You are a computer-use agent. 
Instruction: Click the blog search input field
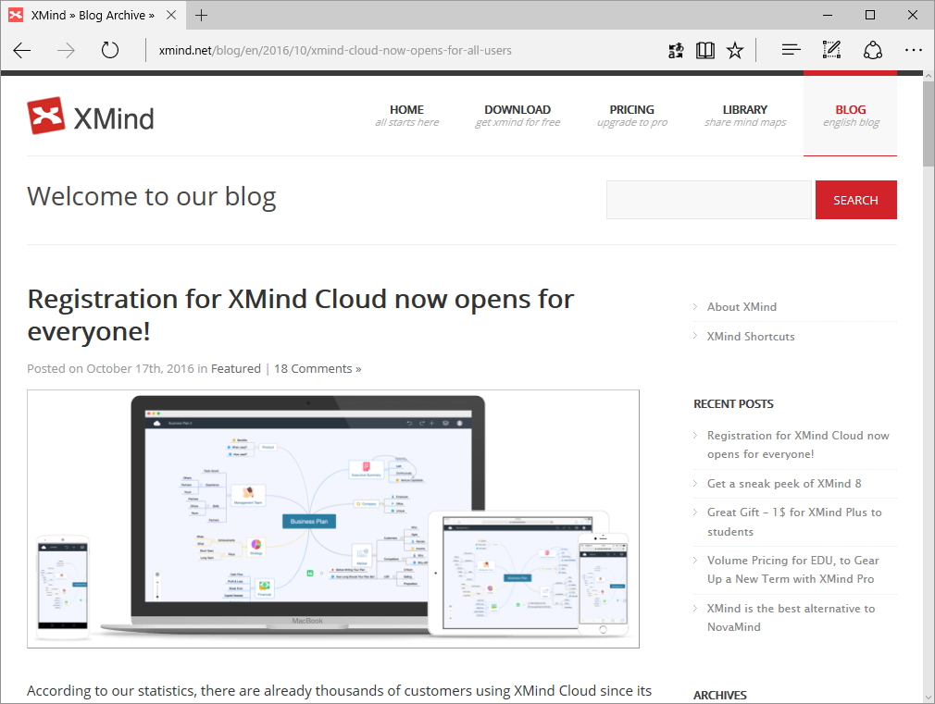[709, 200]
